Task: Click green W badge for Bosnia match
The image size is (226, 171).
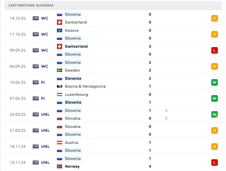Action: (215, 82)
